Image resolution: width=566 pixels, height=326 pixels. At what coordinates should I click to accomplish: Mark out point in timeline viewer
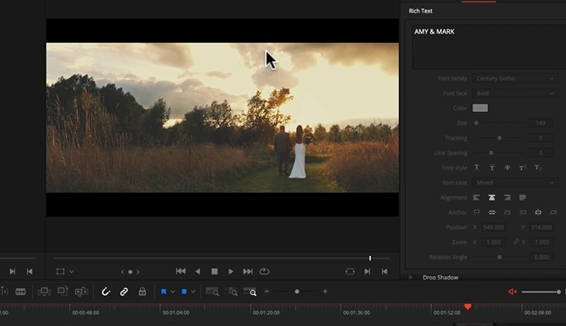385,271
